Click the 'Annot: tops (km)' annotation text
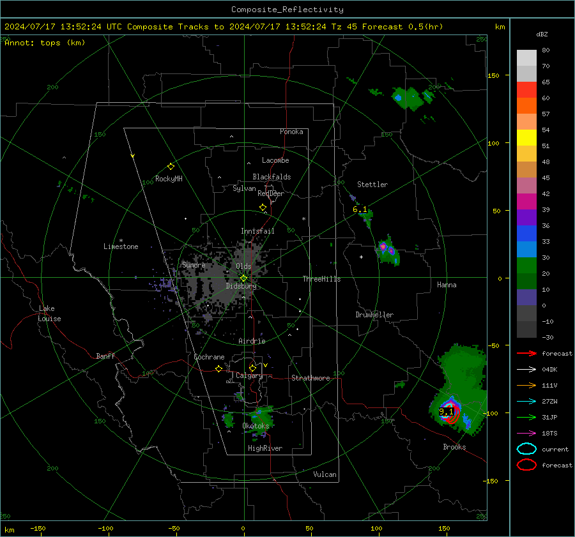 (45, 43)
